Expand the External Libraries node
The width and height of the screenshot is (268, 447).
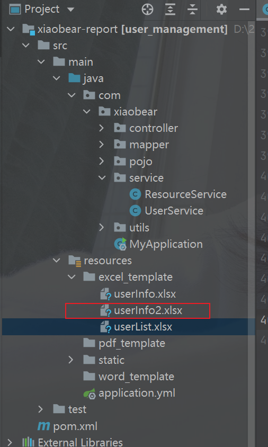pos(10,442)
